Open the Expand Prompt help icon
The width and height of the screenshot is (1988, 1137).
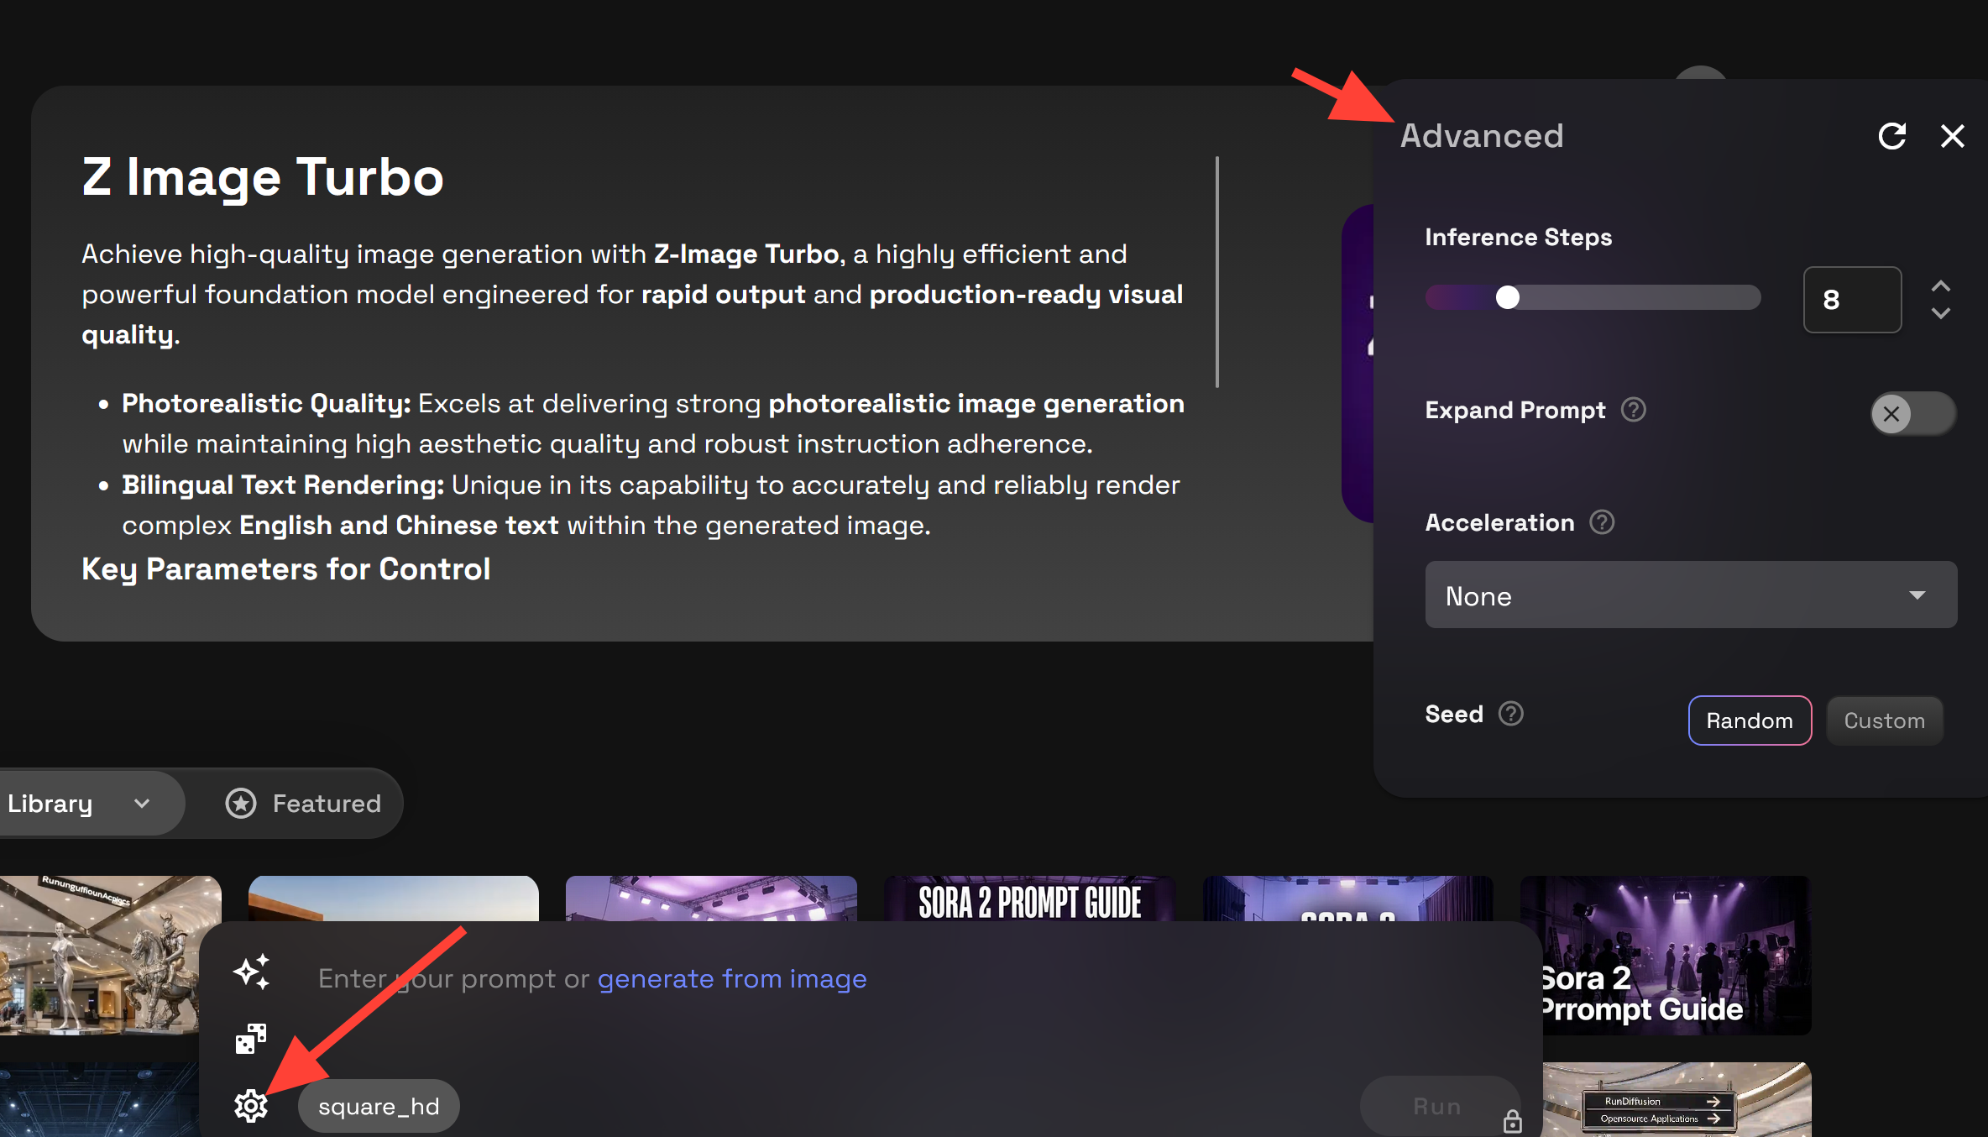(x=1633, y=410)
